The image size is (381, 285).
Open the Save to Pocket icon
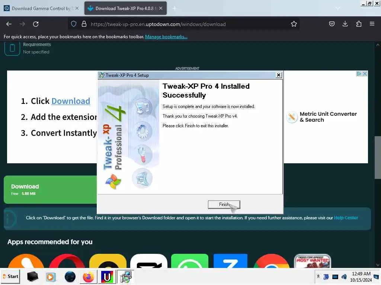tap(332, 24)
